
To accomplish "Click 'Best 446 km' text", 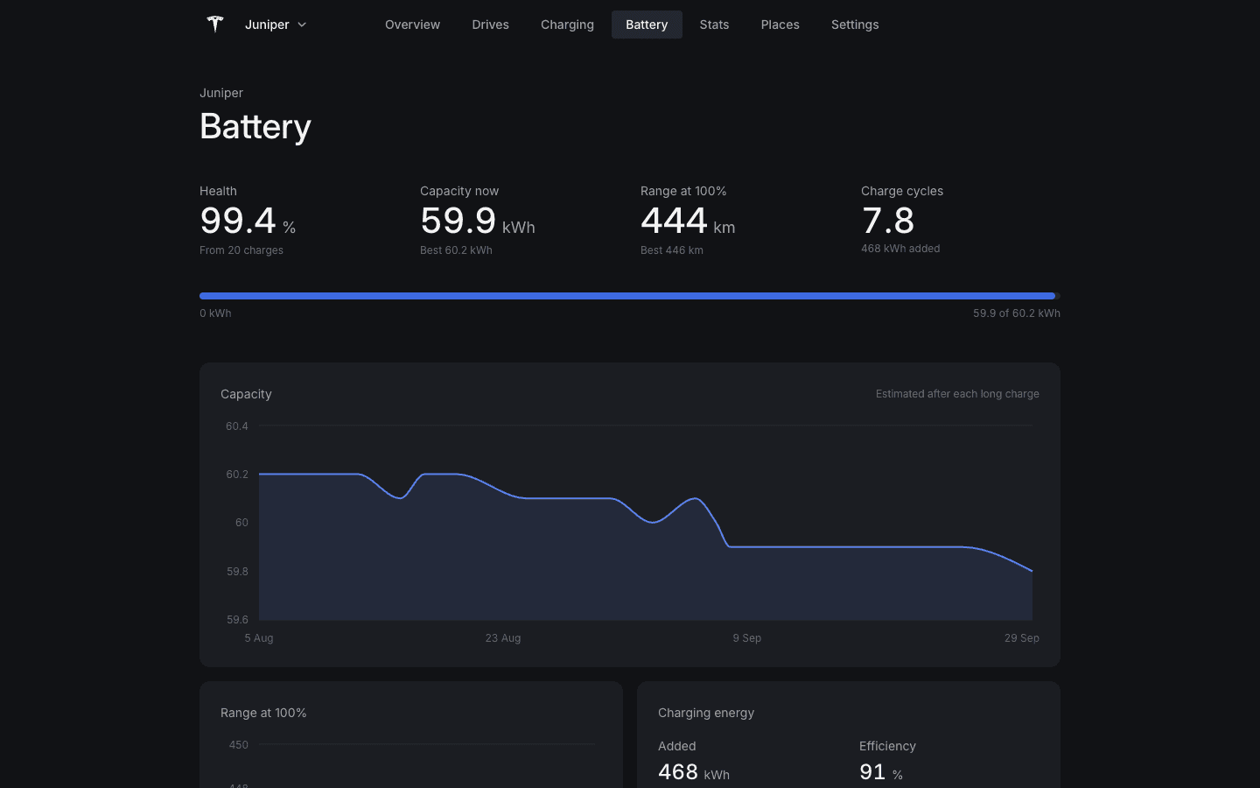I will click(672, 250).
